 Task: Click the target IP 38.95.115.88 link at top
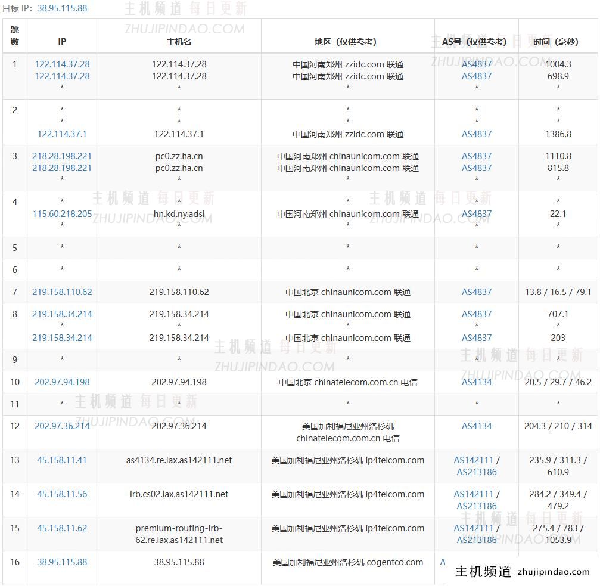coord(62,8)
